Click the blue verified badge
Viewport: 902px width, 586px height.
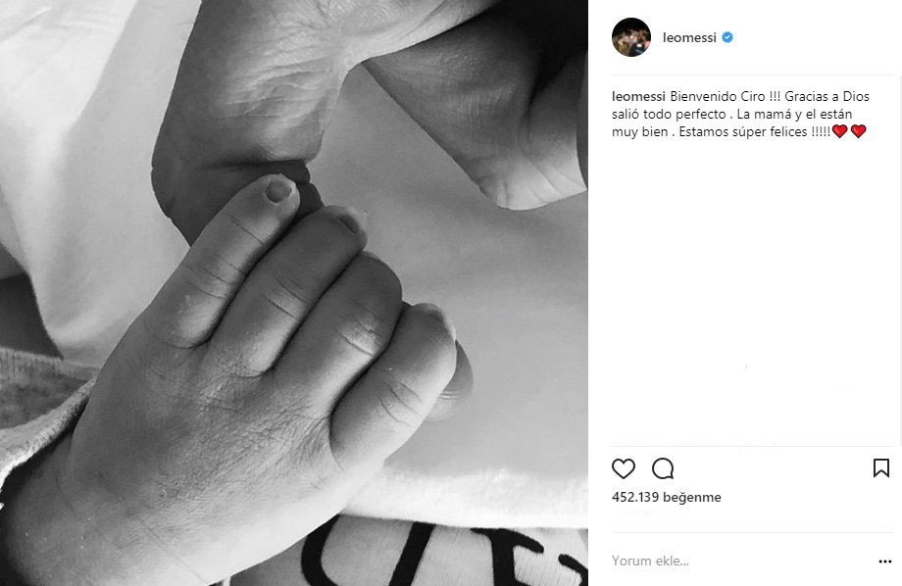[727, 37]
